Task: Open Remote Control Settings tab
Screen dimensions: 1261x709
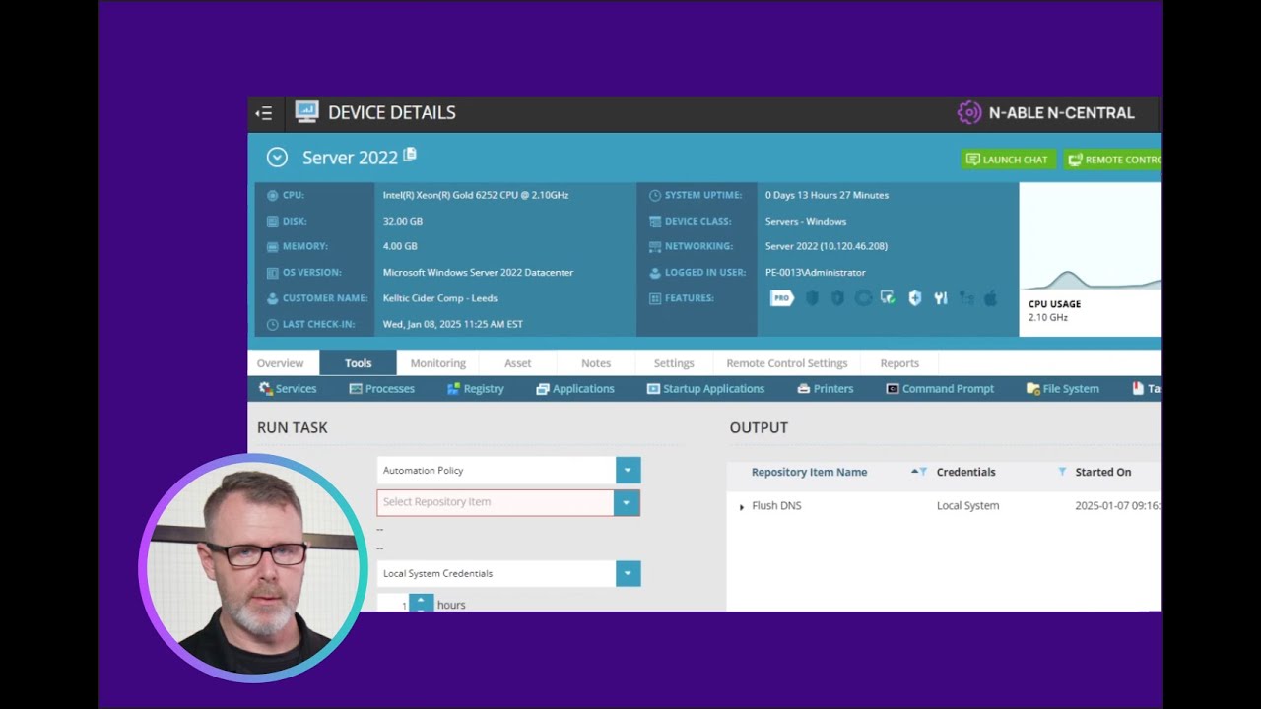Action: tap(787, 363)
